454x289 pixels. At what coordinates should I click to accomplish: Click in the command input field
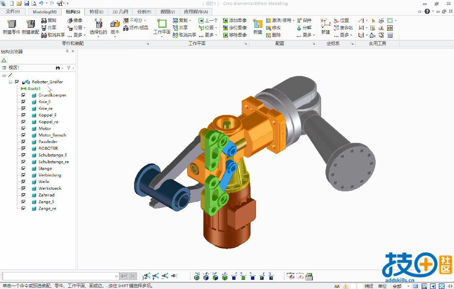[x=58, y=276]
